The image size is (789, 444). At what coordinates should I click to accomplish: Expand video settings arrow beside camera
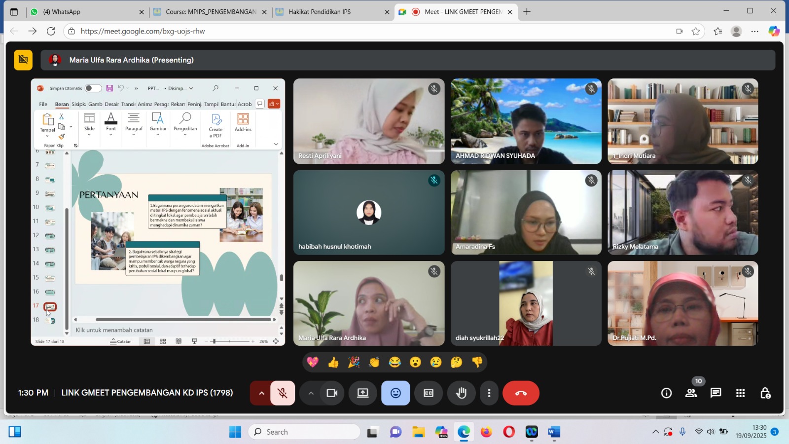(311, 393)
